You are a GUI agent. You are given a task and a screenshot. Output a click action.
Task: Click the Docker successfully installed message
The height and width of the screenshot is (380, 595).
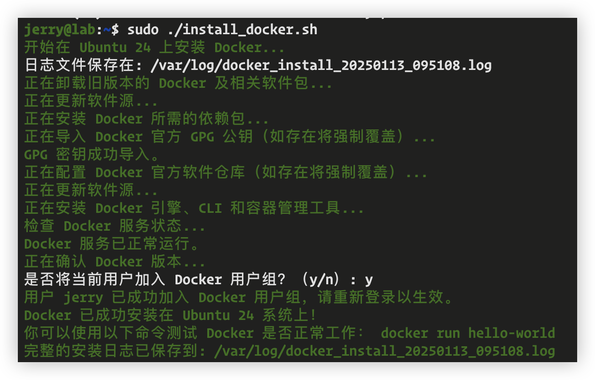(x=170, y=316)
